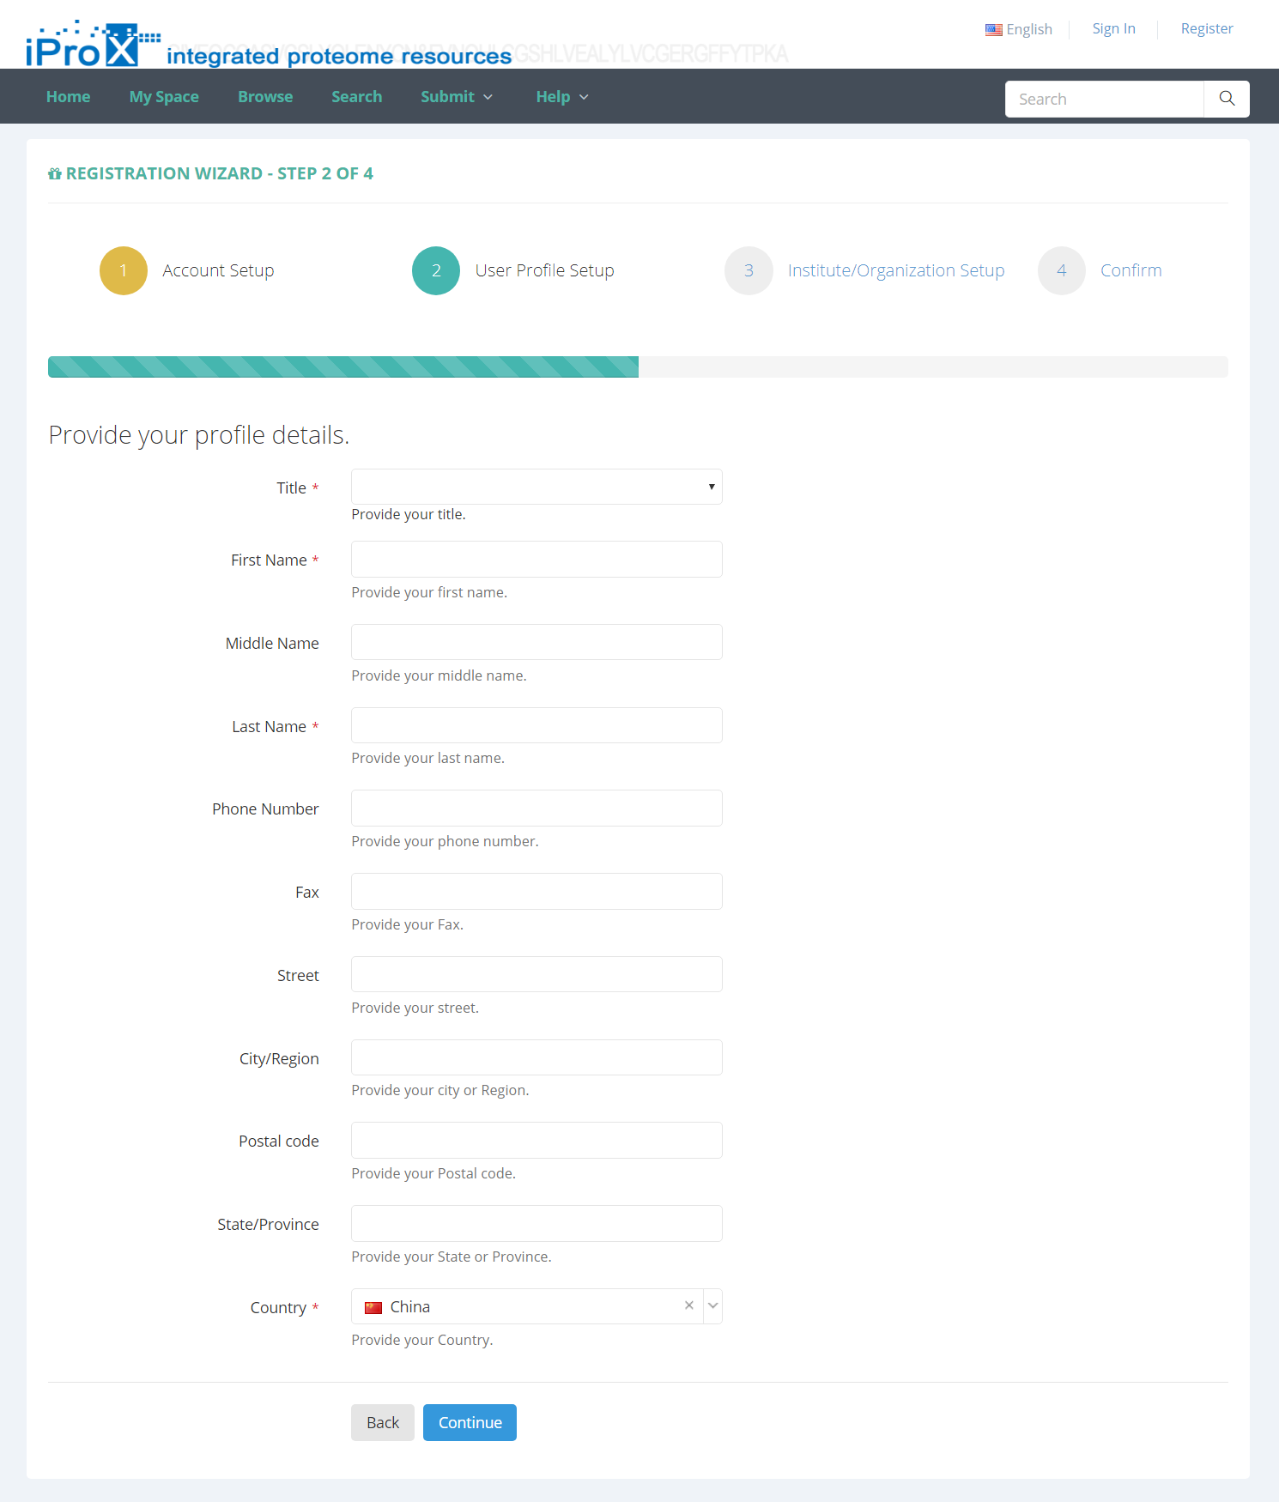Focus the Fax field
Viewport: 1279px width, 1502px height.
[x=536, y=891]
